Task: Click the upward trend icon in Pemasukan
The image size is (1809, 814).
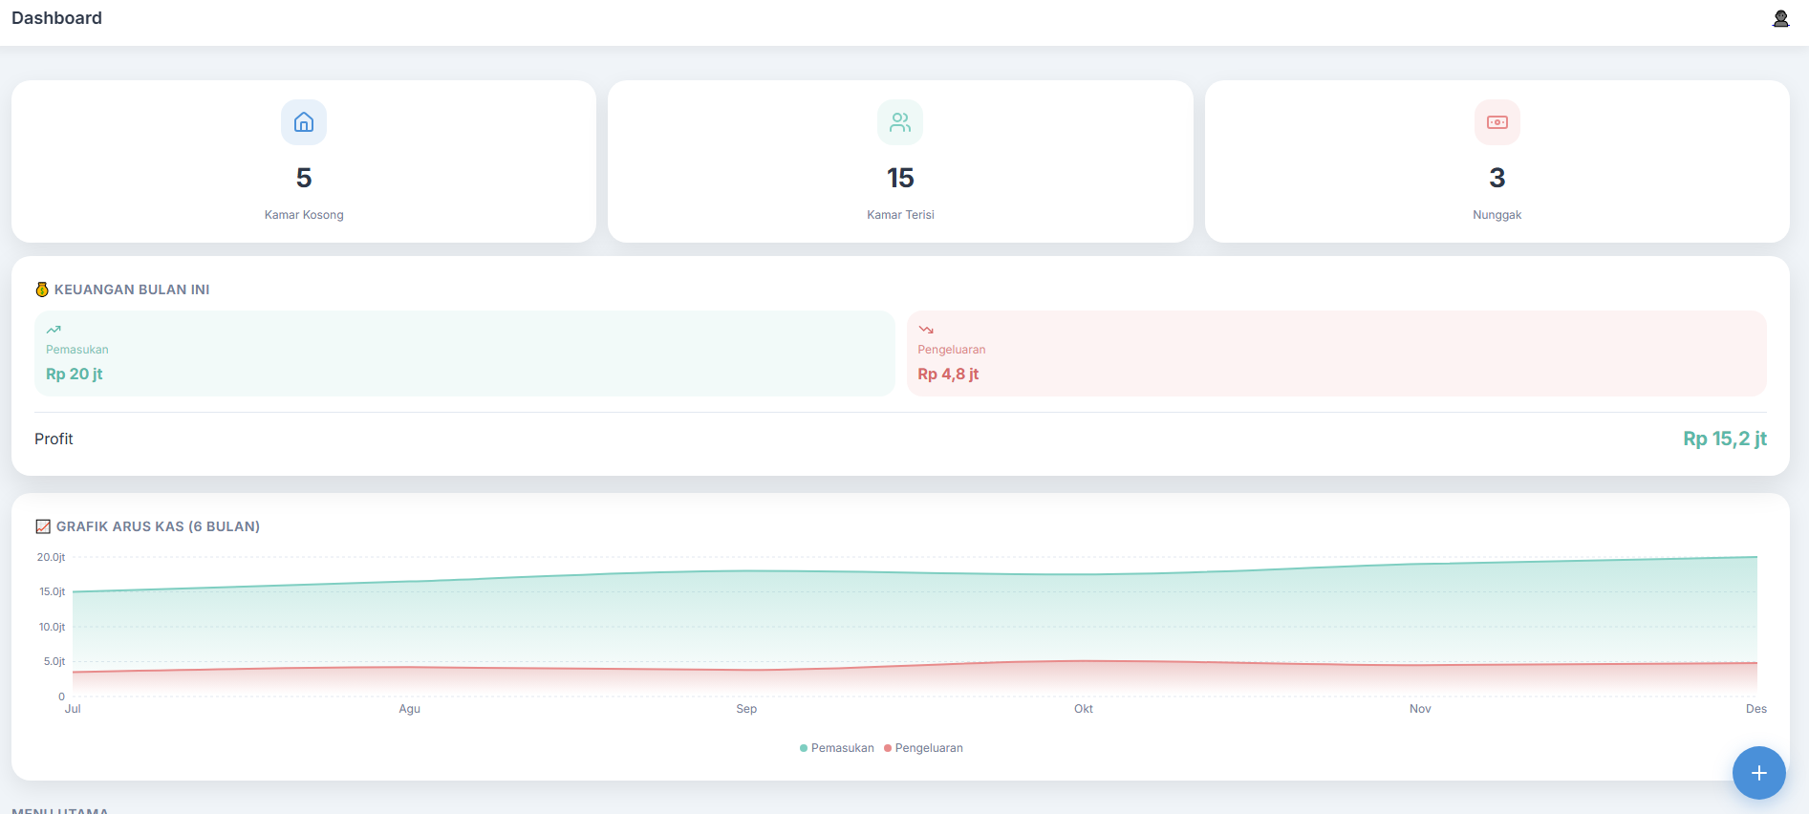Action: (54, 330)
